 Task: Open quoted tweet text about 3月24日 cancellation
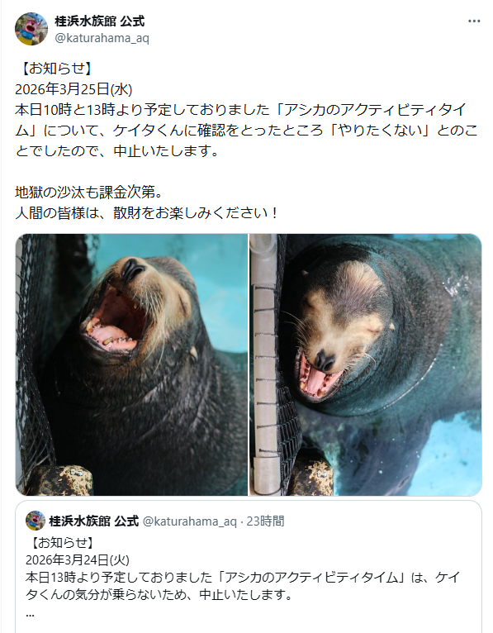(x=242, y=586)
